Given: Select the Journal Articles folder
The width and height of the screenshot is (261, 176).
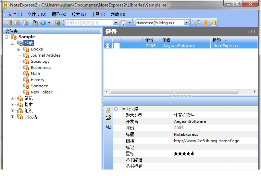Looking at the screenshot, I should 46,55.
